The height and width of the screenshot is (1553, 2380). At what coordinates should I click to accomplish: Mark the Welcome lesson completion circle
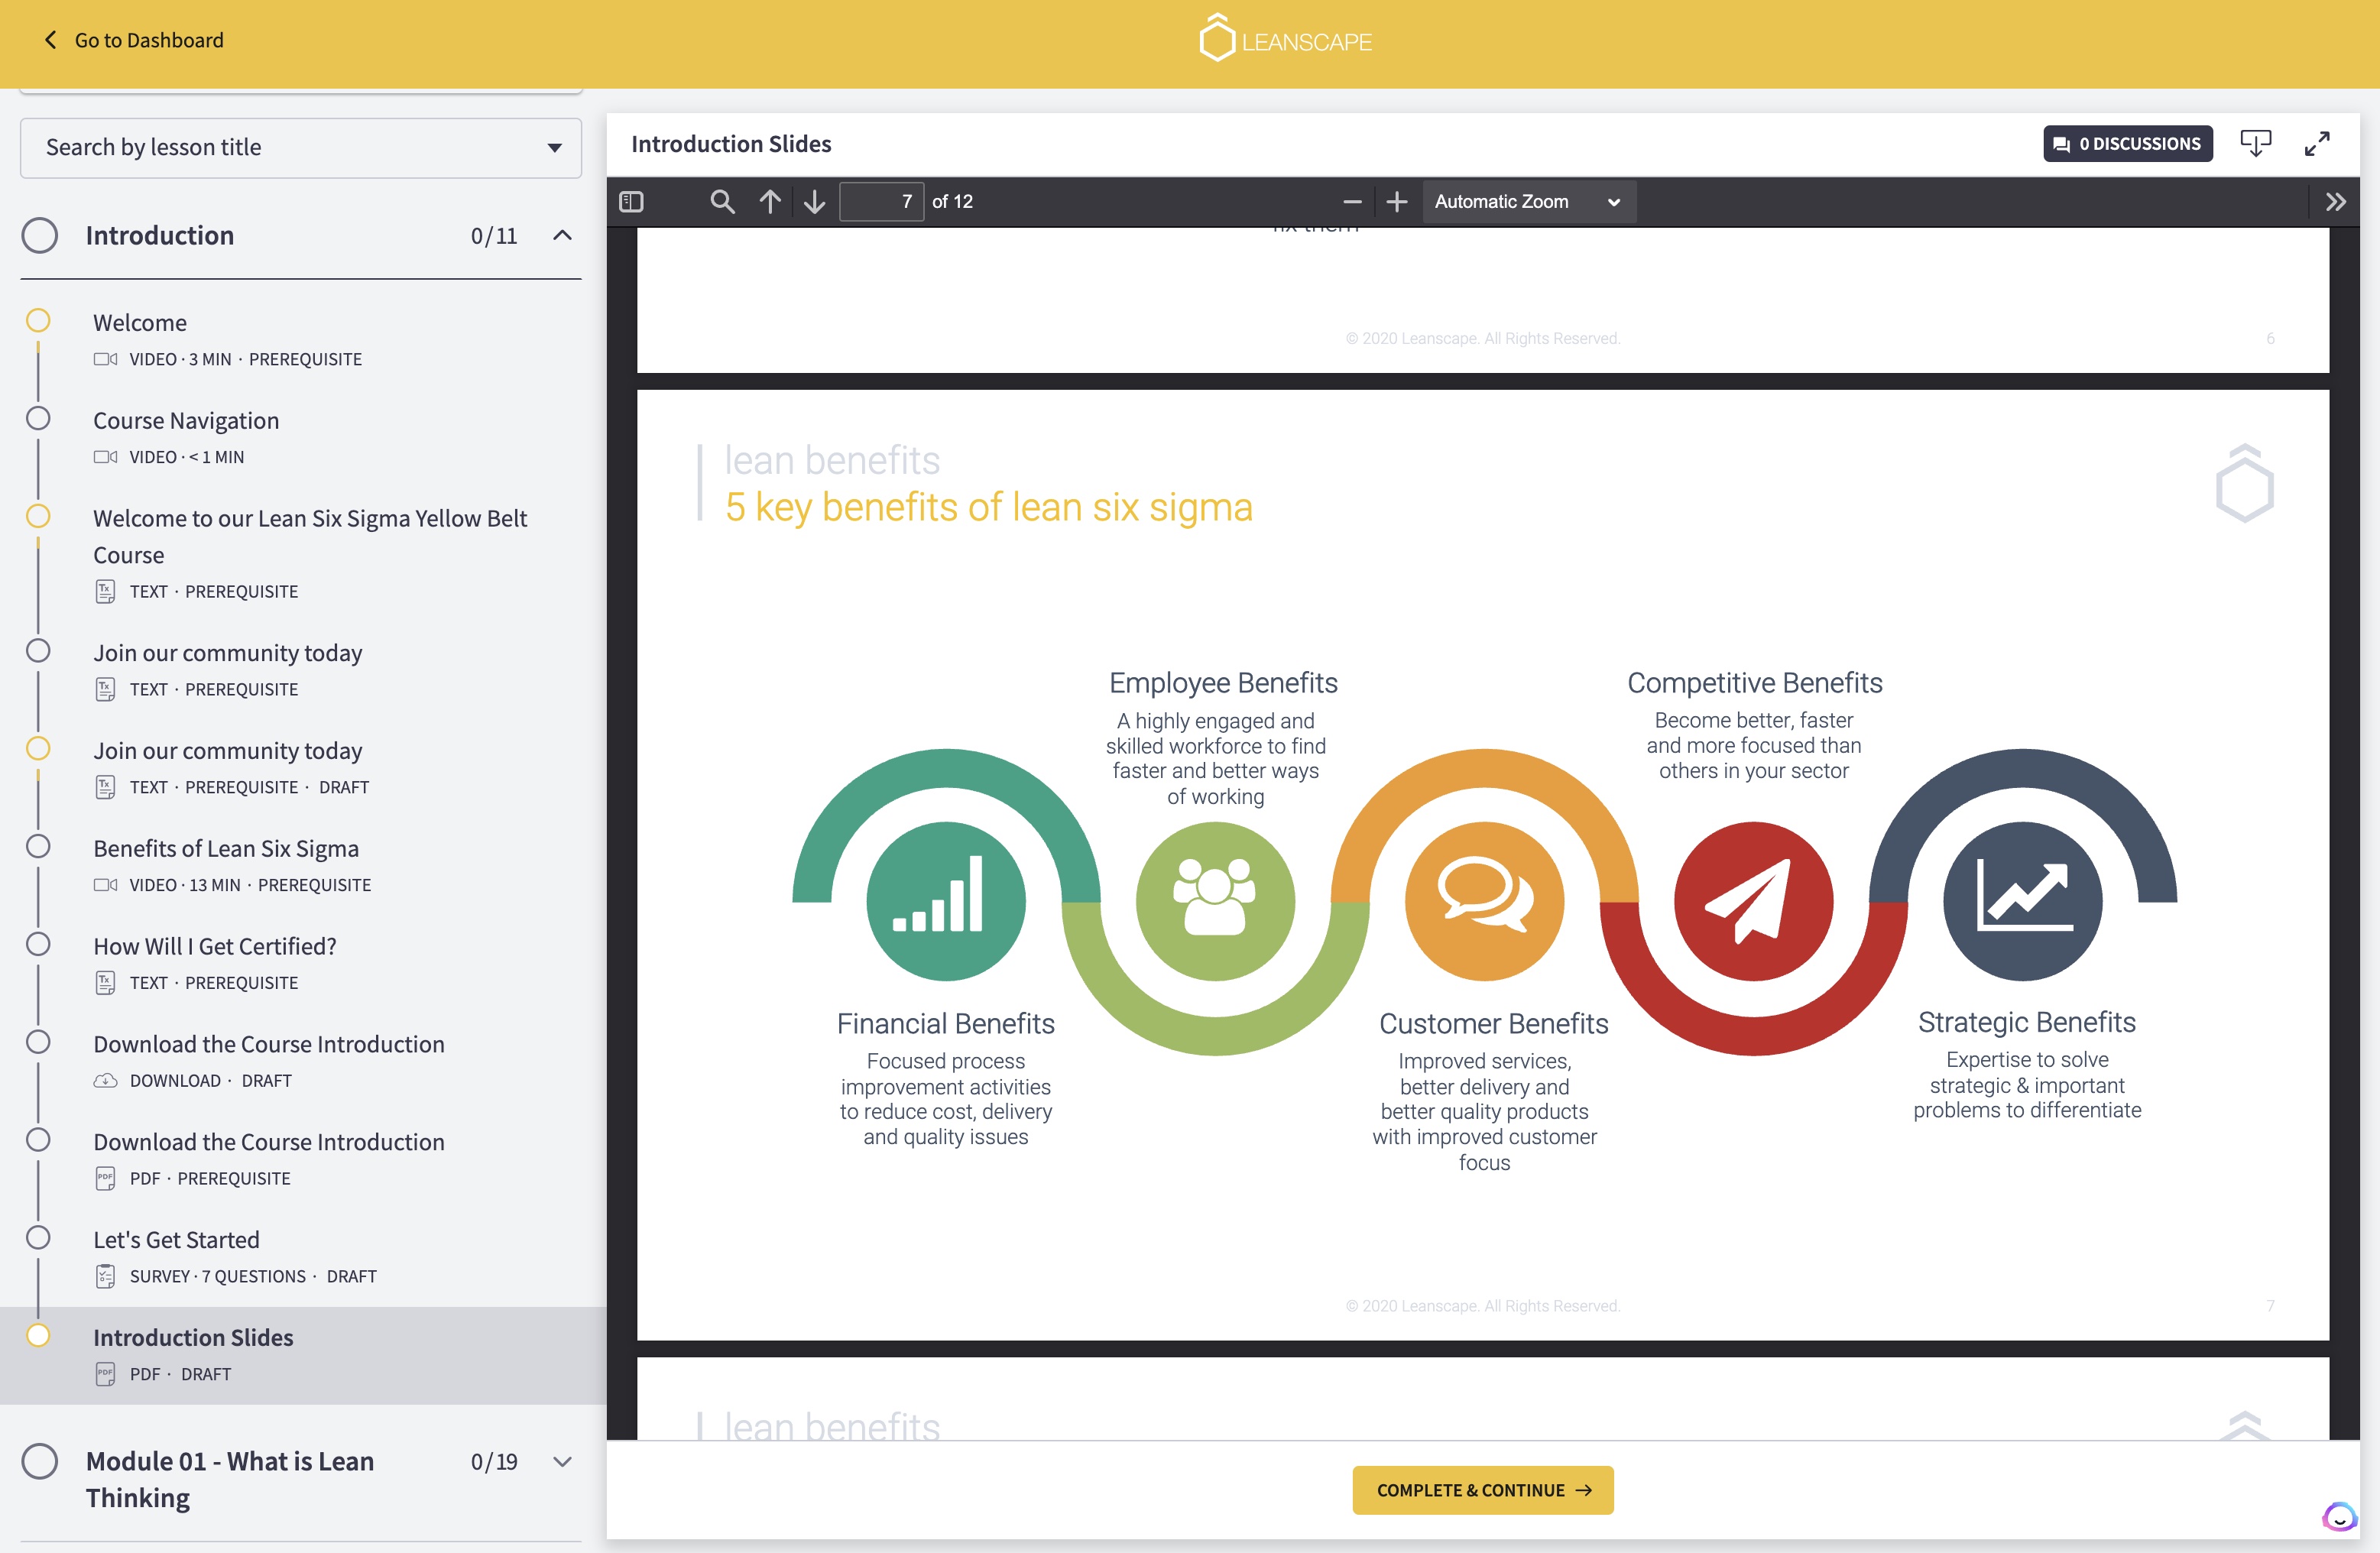[x=38, y=321]
